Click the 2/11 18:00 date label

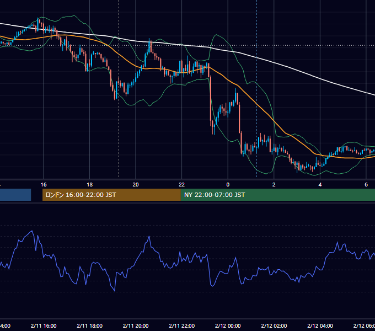pos(90,325)
